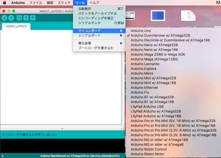The height and width of the screenshot is (158, 221).
Task: Select Arduino Esplora board
Action: 173,69
